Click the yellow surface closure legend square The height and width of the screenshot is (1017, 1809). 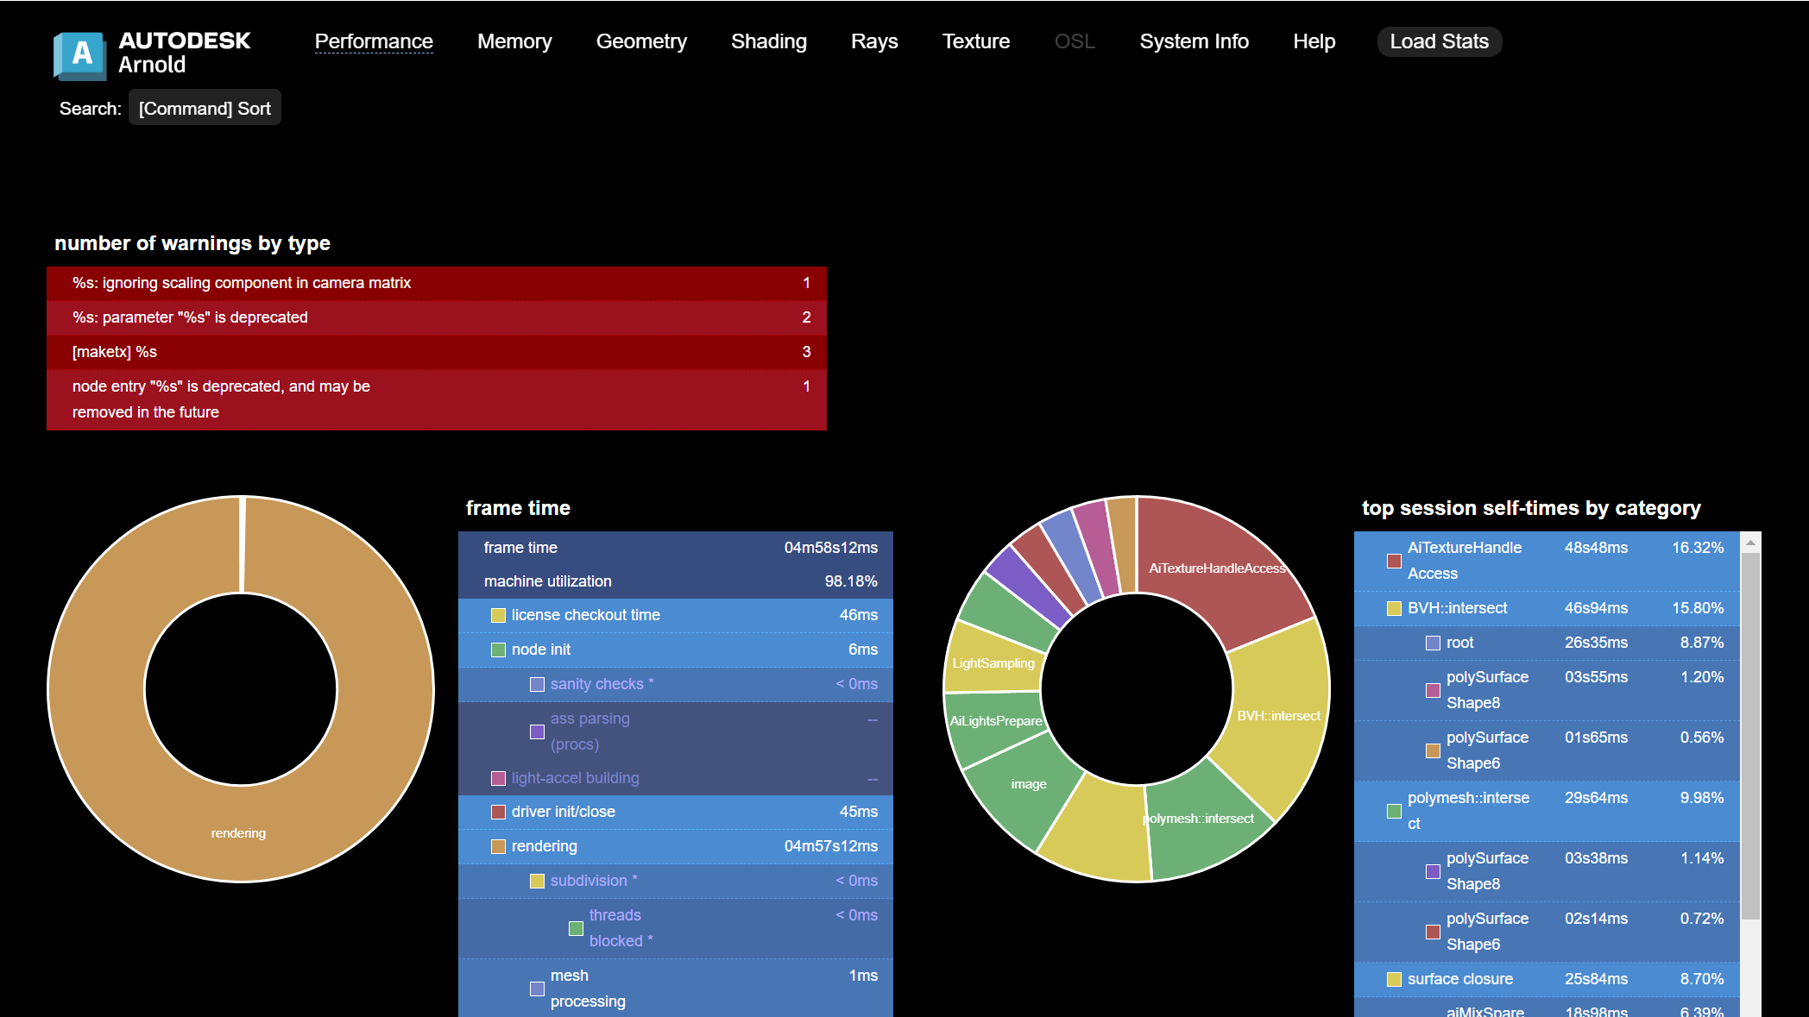click(x=1394, y=979)
